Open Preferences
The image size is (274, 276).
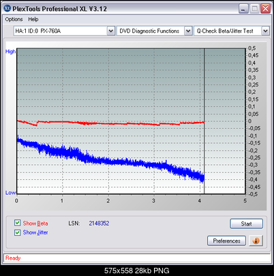(x=226, y=241)
